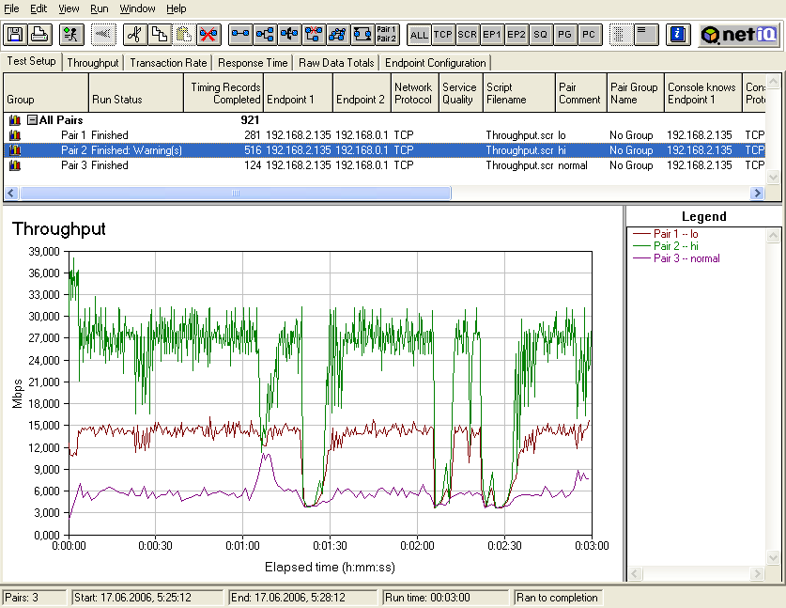
Task: Toggle the SQ service quality filter button
Action: point(540,35)
